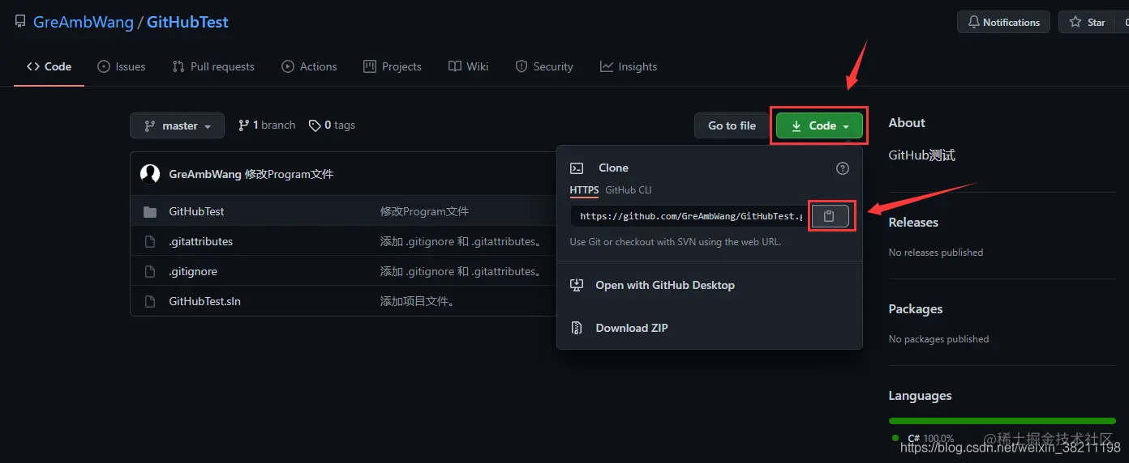Open the .gitattributes row commit message
1129x463 pixels.
(x=461, y=241)
